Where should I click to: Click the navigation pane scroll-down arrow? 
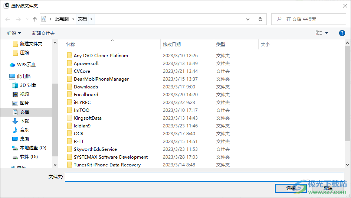pyautogui.click(x=55, y=165)
